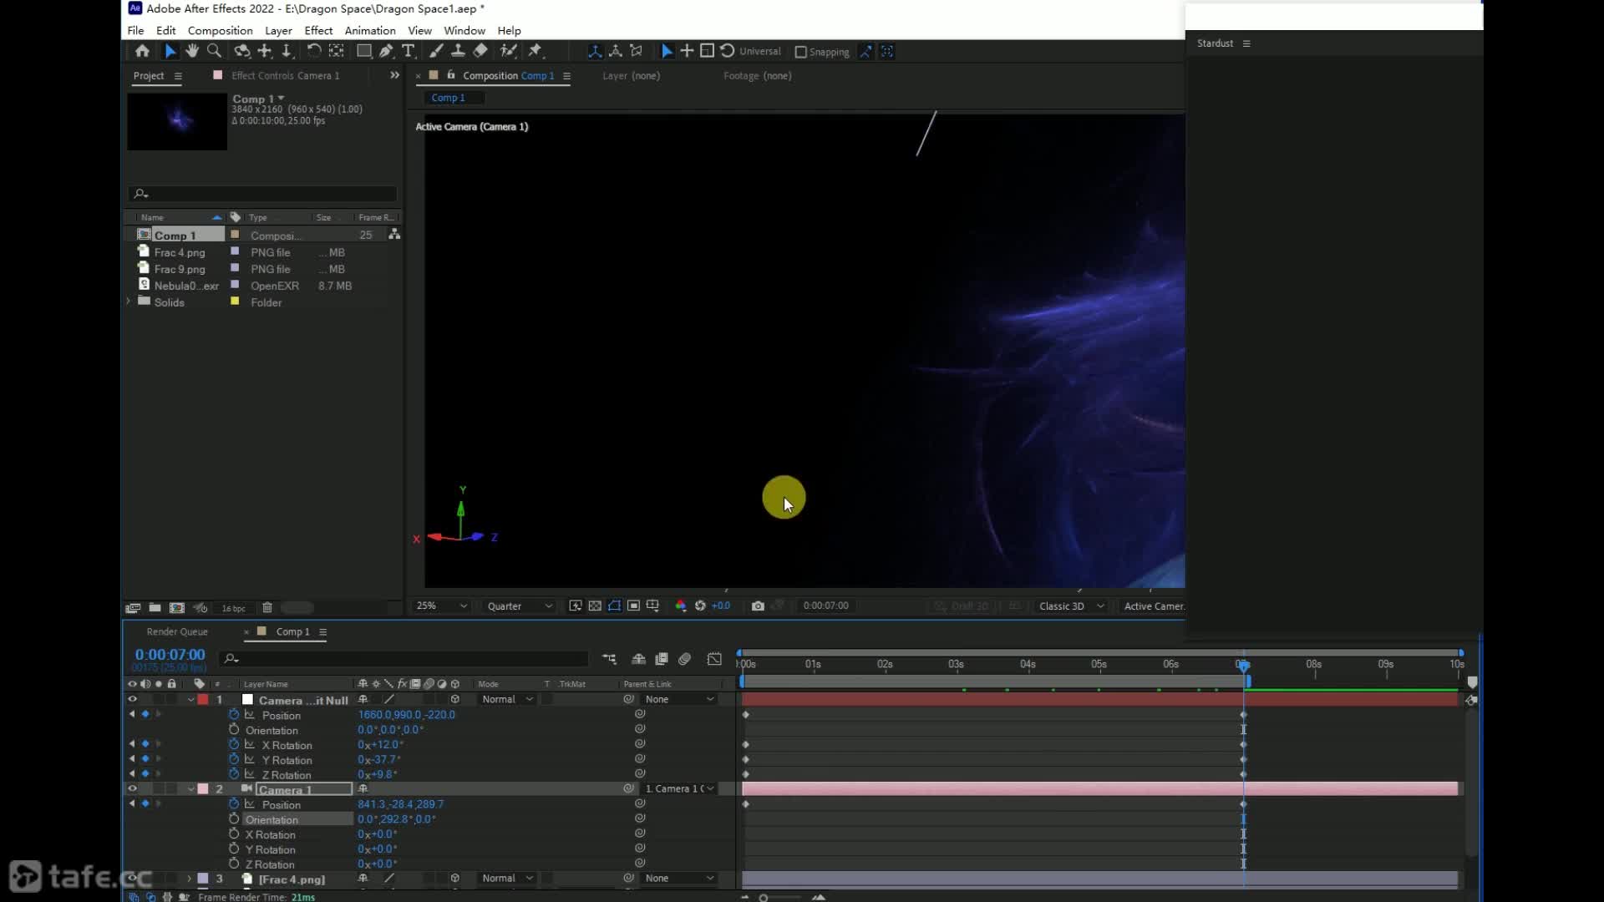Open the Graph Editor icon
The height and width of the screenshot is (902, 1604).
coord(714,659)
